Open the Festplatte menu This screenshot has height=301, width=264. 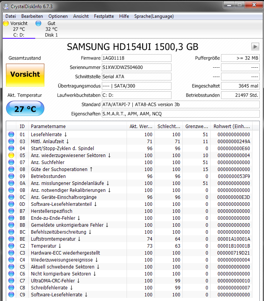pos(104,16)
